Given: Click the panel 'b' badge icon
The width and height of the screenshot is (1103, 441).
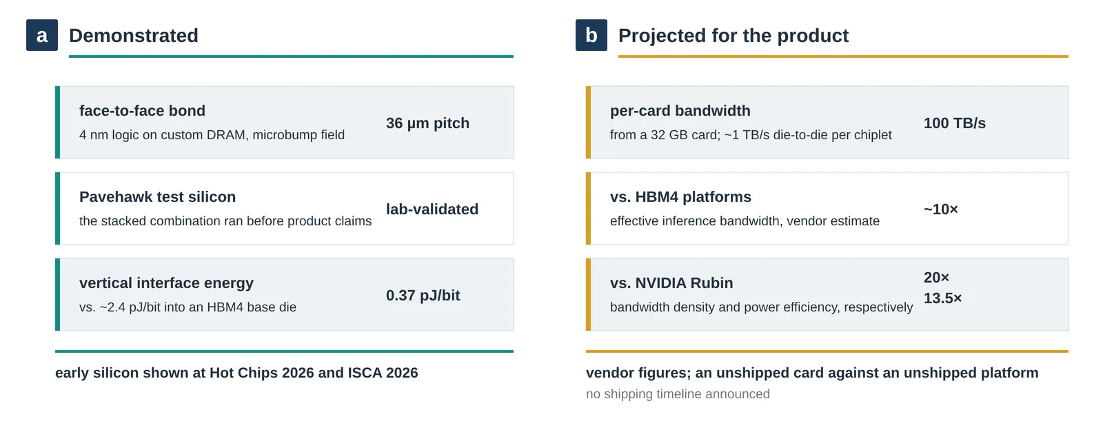Looking at the screenshot, I should point(591,35).
